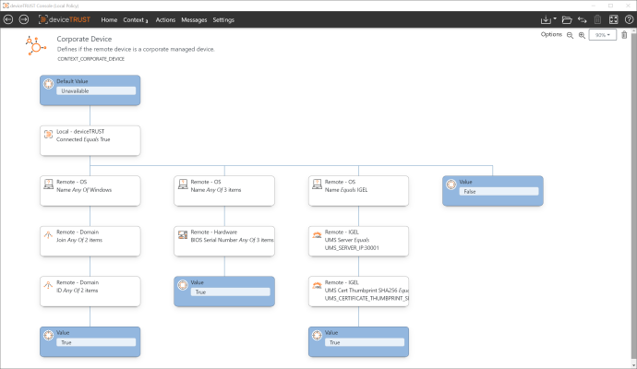This screenshot has height=369, width=637.
Task: Click circle icon of Value node under UMS Cert
Action: (317, 335)
